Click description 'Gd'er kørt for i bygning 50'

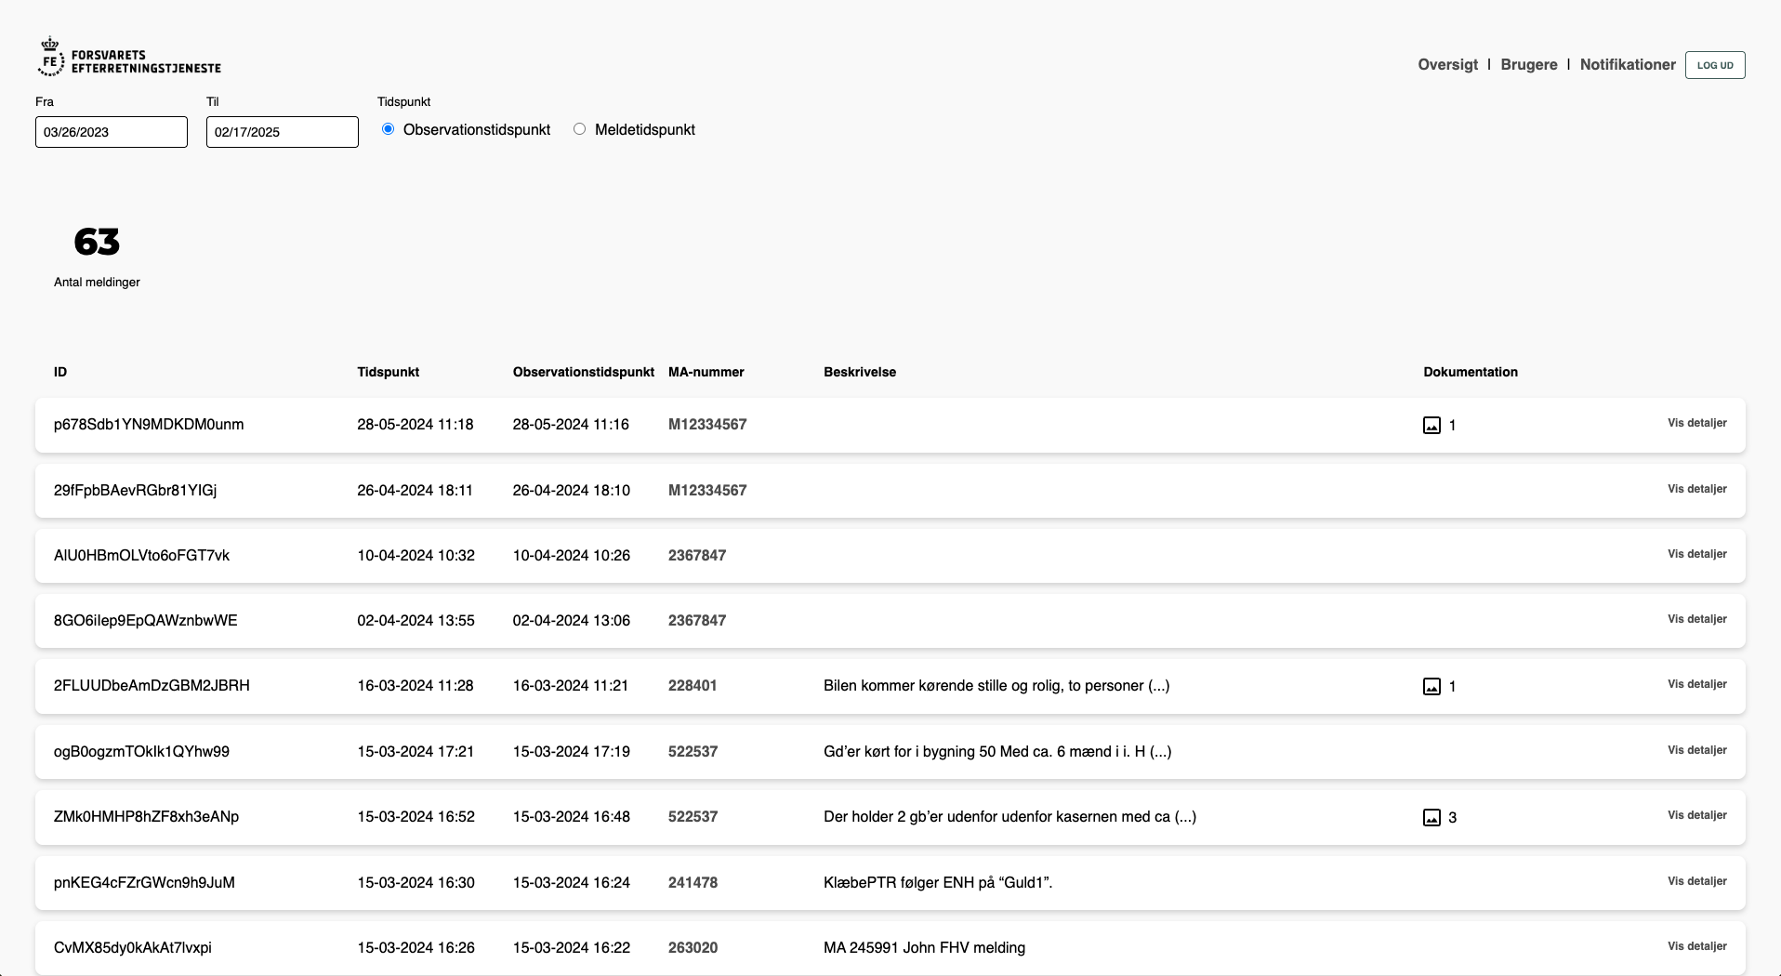coord(997,751)
